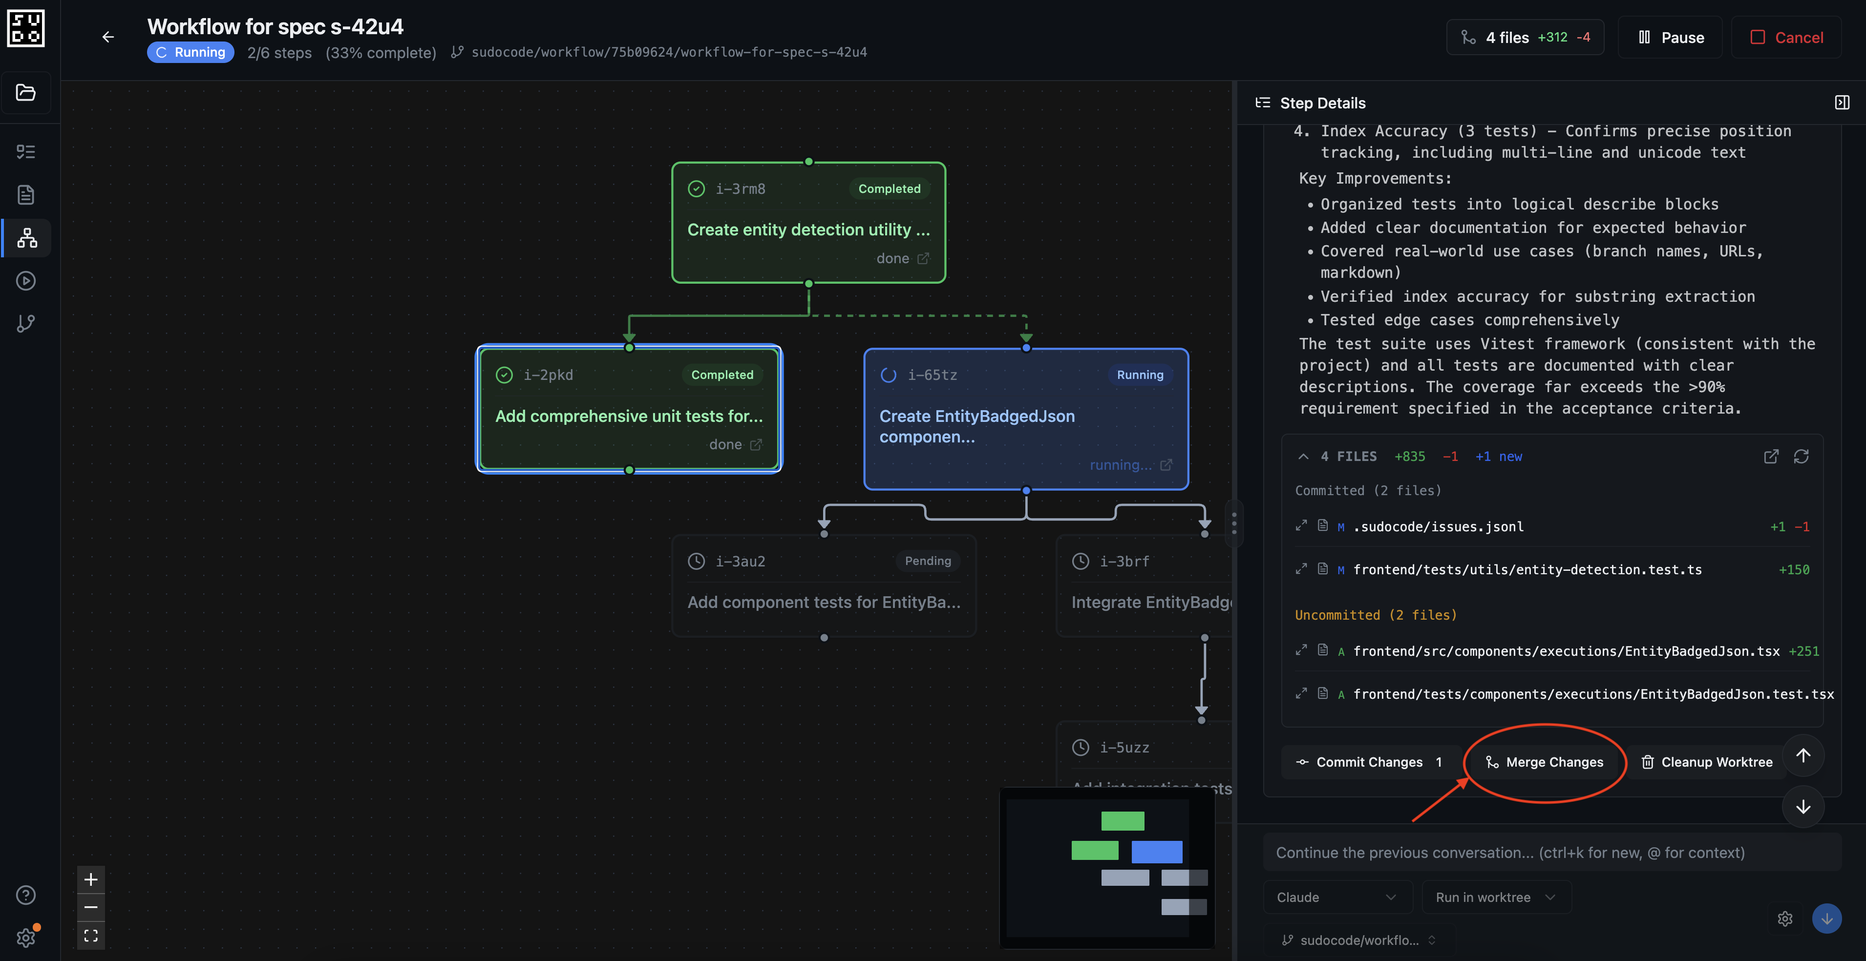The image size is (1866, 961).
Task: Collapse the Step Details side panel
Action: tap(1842, 102)
